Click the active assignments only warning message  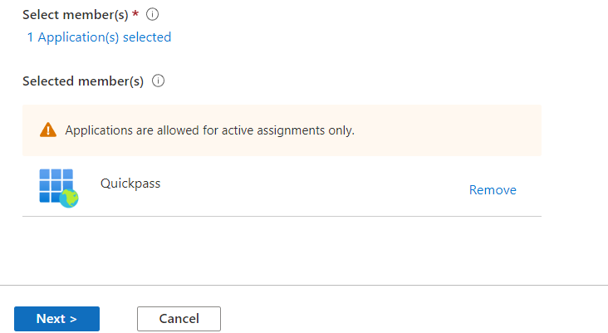(x=210, y=130)
